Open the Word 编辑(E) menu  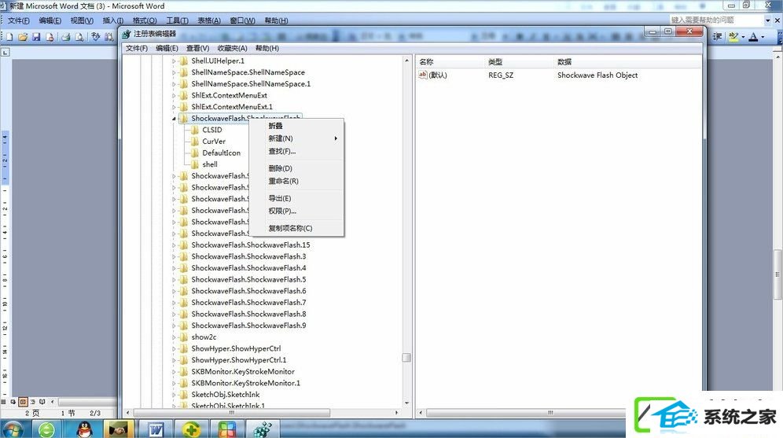(50, 20)
